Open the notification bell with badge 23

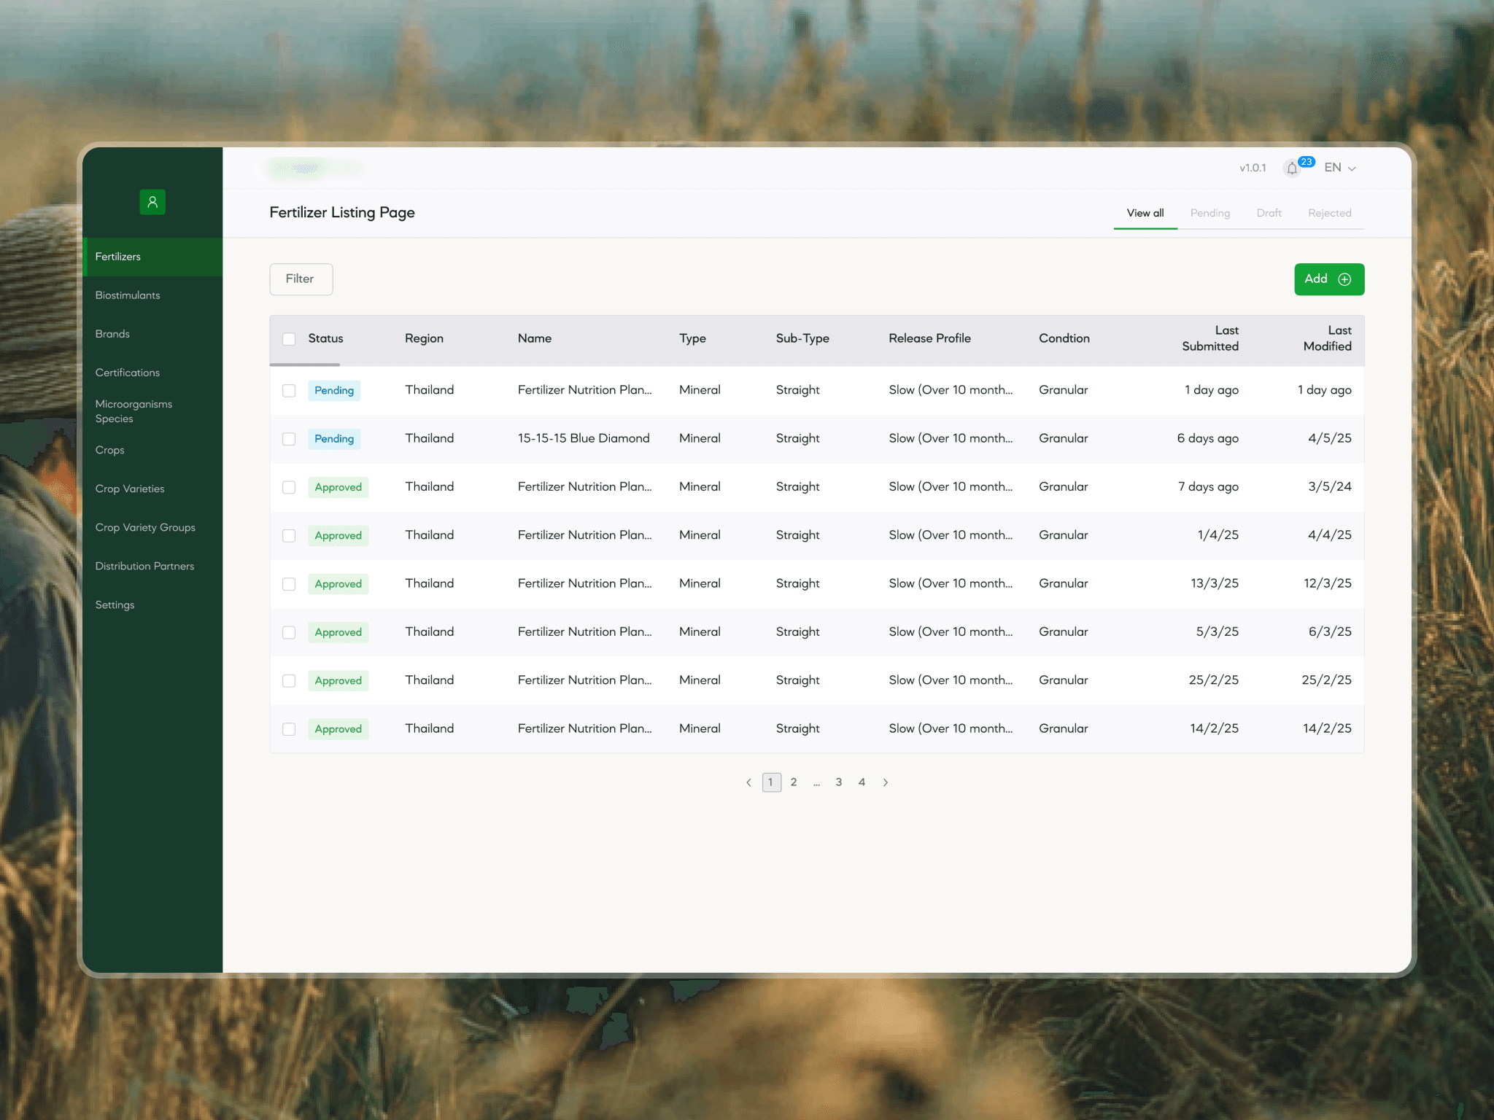pos(1292,168)
